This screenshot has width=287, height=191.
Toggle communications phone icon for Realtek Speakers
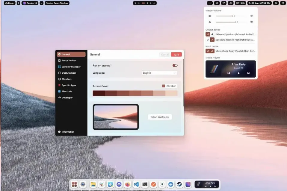coord(212,40)
